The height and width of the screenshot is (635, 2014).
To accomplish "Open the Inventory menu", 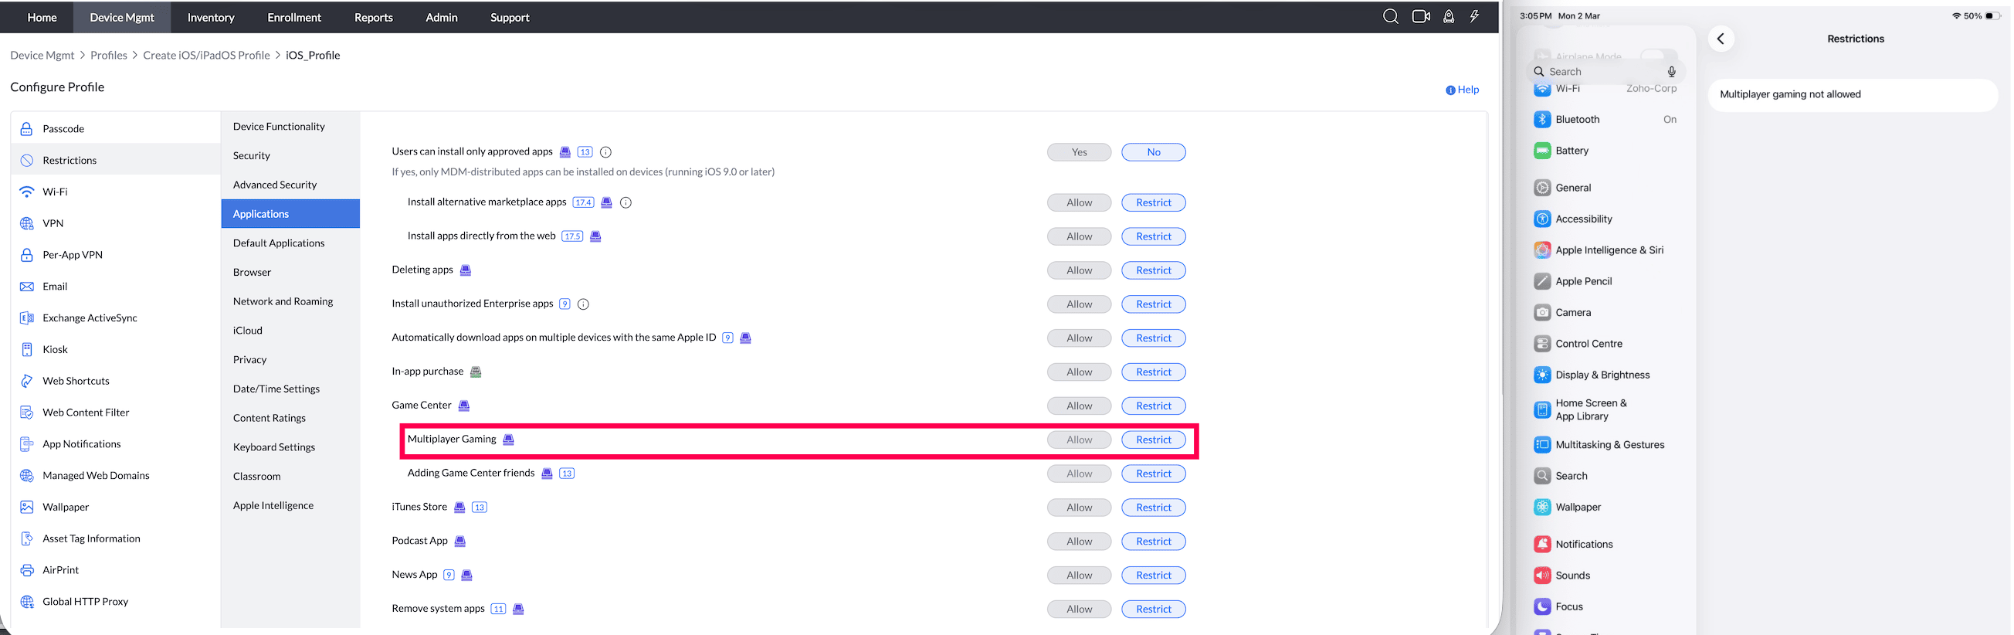I will point(211,17).
